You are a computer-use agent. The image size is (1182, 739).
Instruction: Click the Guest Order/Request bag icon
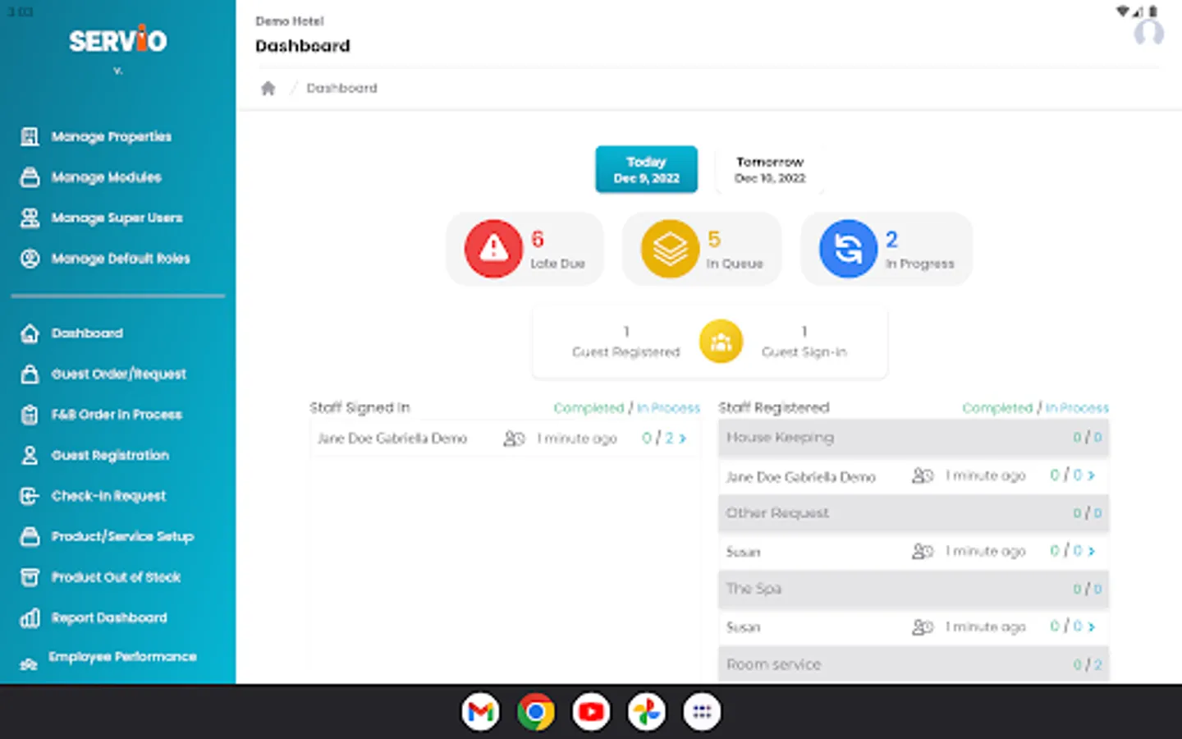pos(30,374)
